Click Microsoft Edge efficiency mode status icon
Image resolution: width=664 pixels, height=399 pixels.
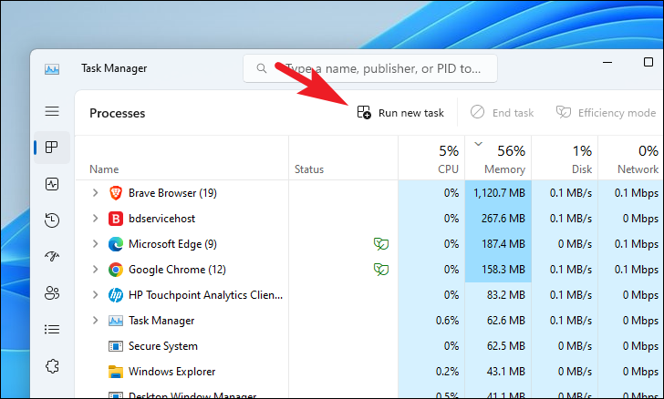click(x=381, y=244)
